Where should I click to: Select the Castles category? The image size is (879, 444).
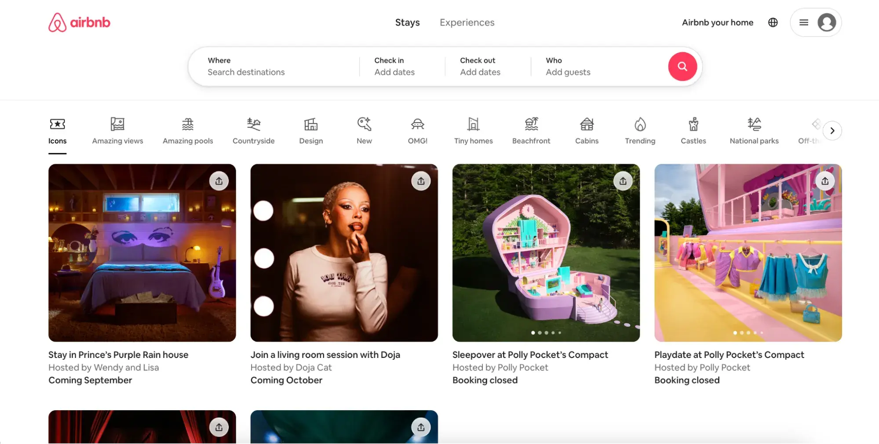tap(693, 131)
